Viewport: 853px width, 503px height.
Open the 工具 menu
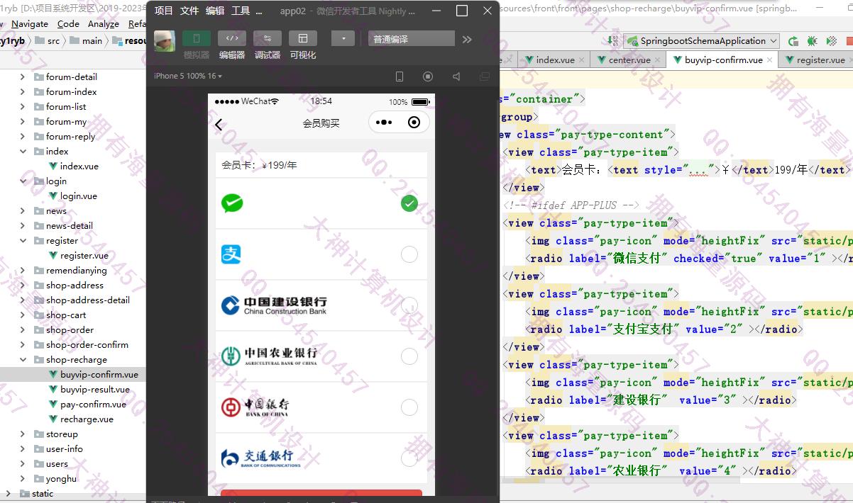pyautogui.click(x=241, y=11)
